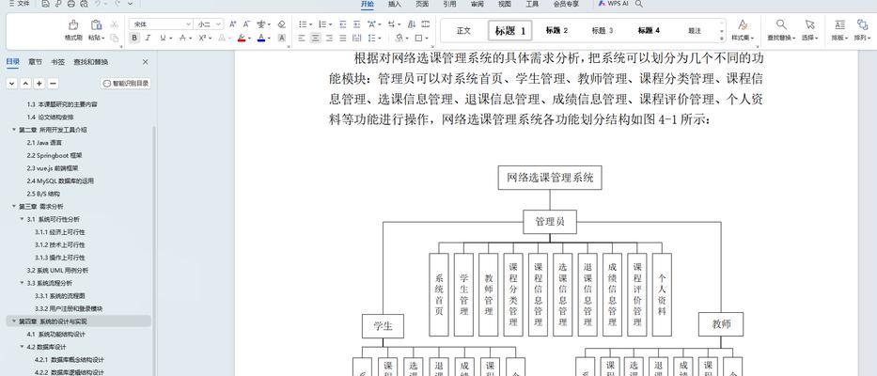Close the navigation side panel
Screen dimensions: 877x376
(x=146, y=62)
